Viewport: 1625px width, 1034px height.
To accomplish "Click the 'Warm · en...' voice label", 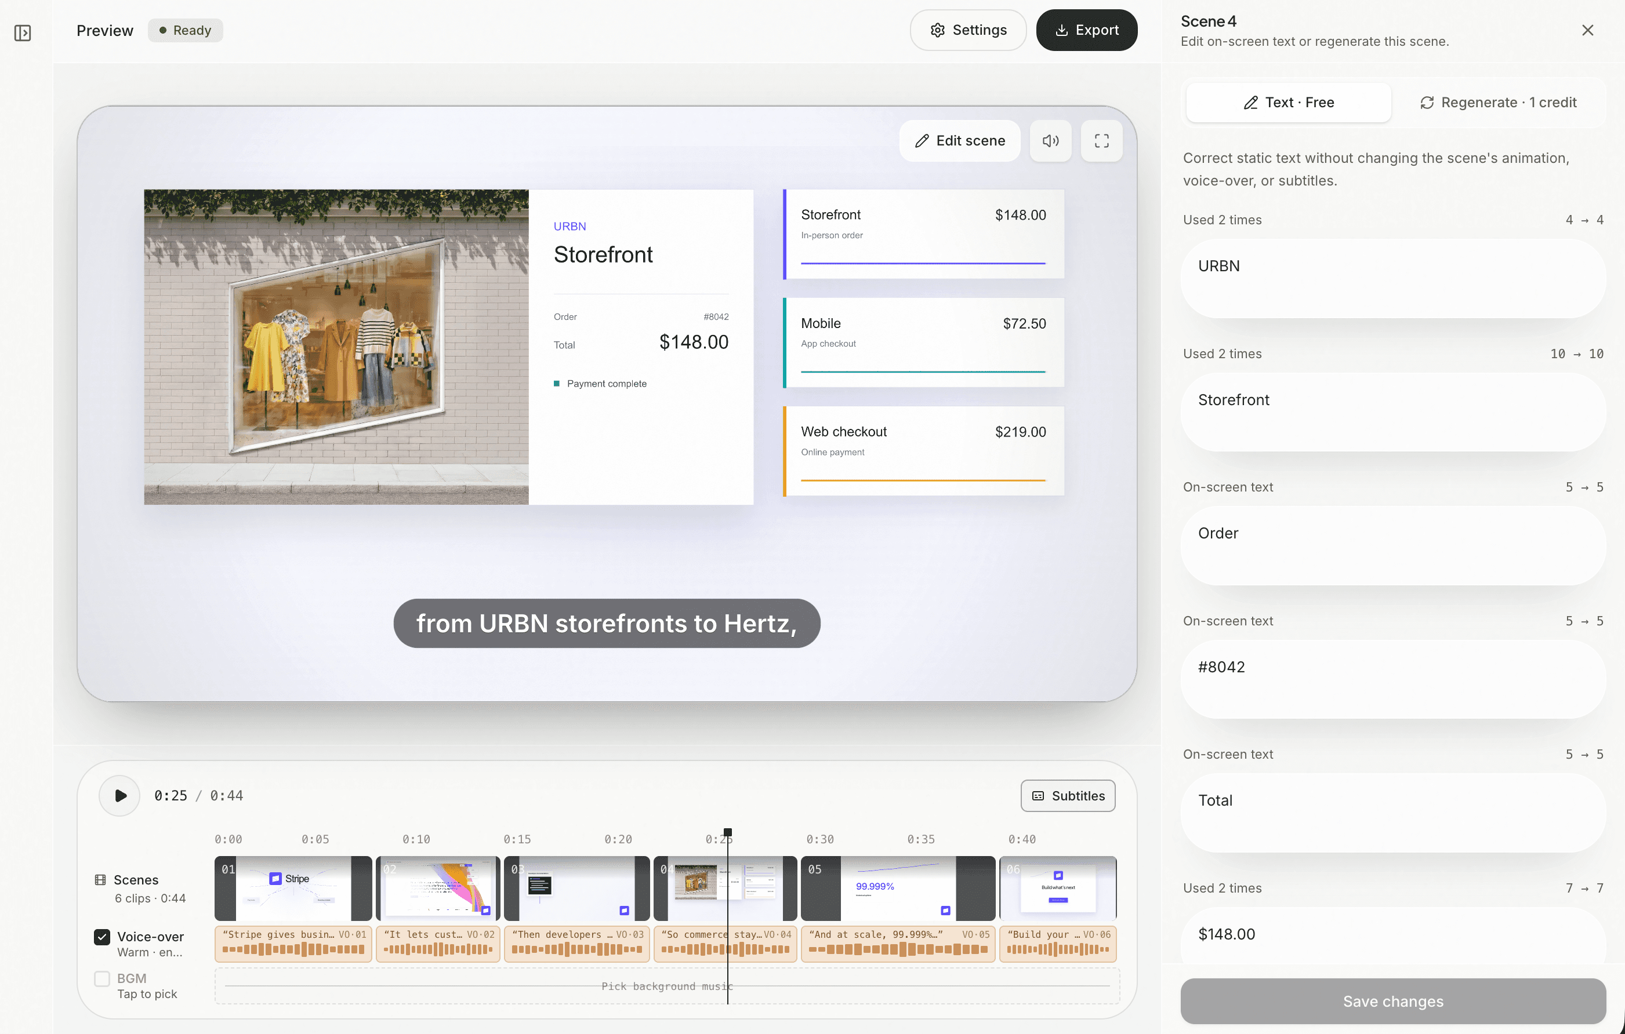I will coord(150,952).
